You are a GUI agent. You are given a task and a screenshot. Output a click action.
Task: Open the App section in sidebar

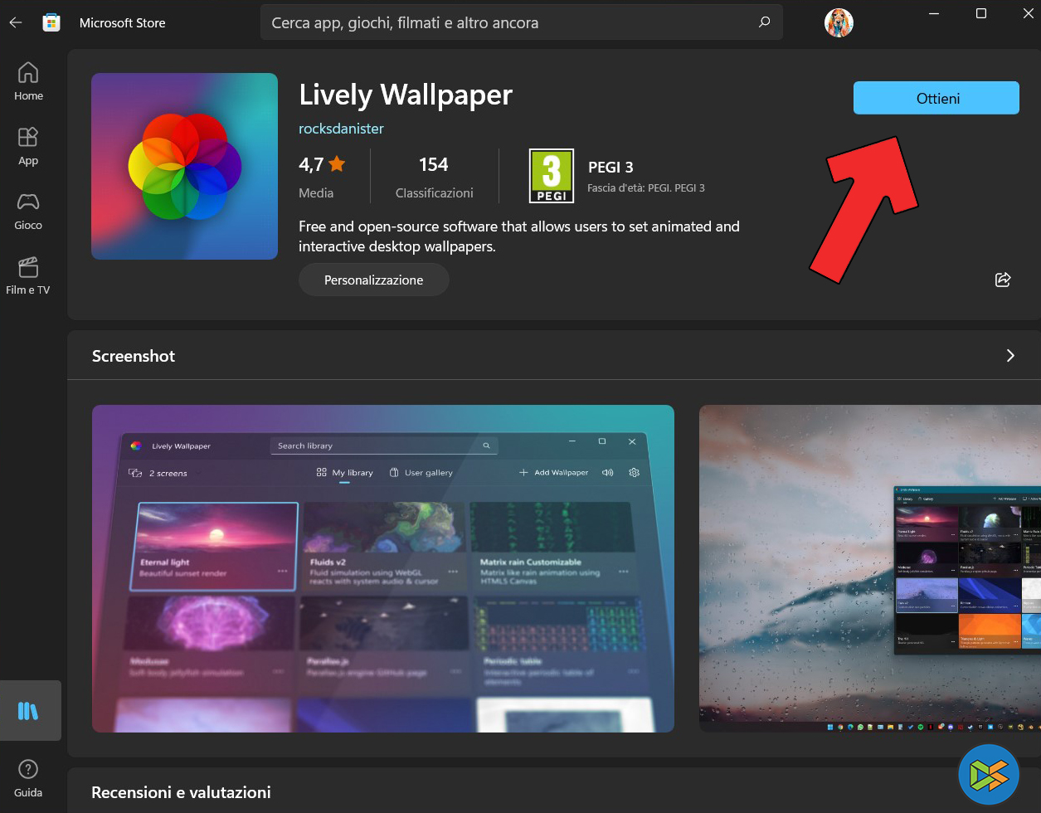click(28, 146)
